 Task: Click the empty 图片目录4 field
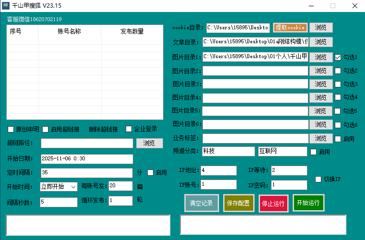pos(255,98)
